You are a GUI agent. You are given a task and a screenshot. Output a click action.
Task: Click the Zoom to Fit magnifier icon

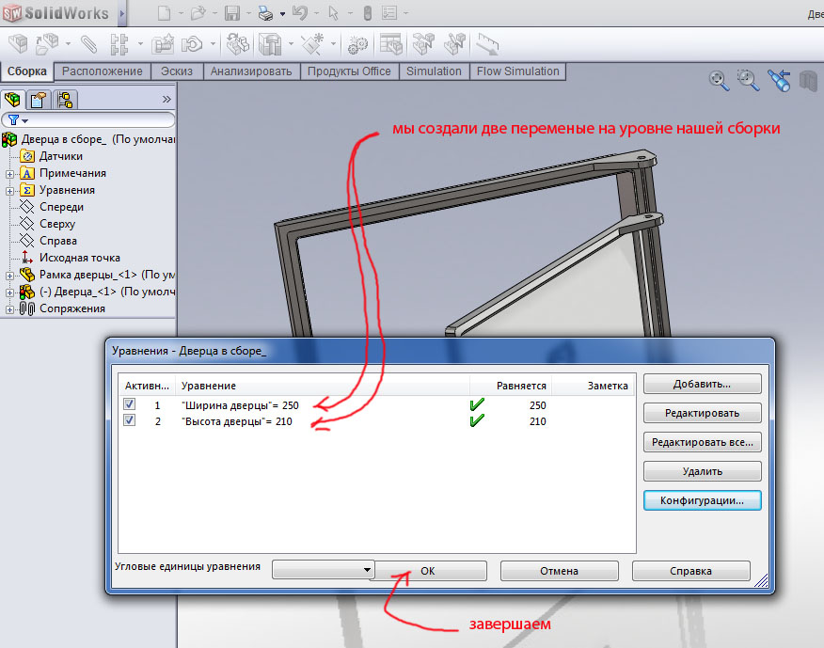720,81
